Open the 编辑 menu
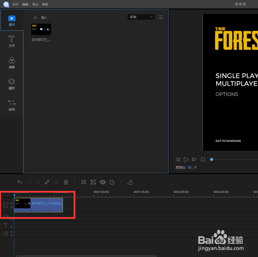Screen dimensions: 258x257 pyautogui.click(x=25, y=4)
